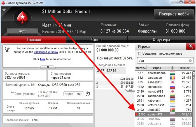The width and height of the screenshot is (196, 127).
Task: Click the favorite star icon
Action: (x=4, y=10)
